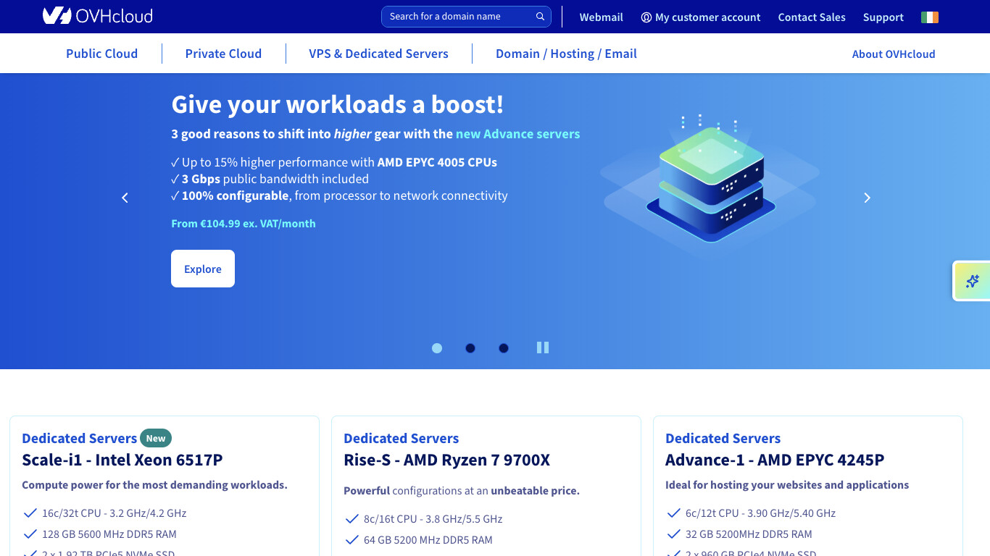Open the sparkle AI assistant widget

click(x=972, y=281)
